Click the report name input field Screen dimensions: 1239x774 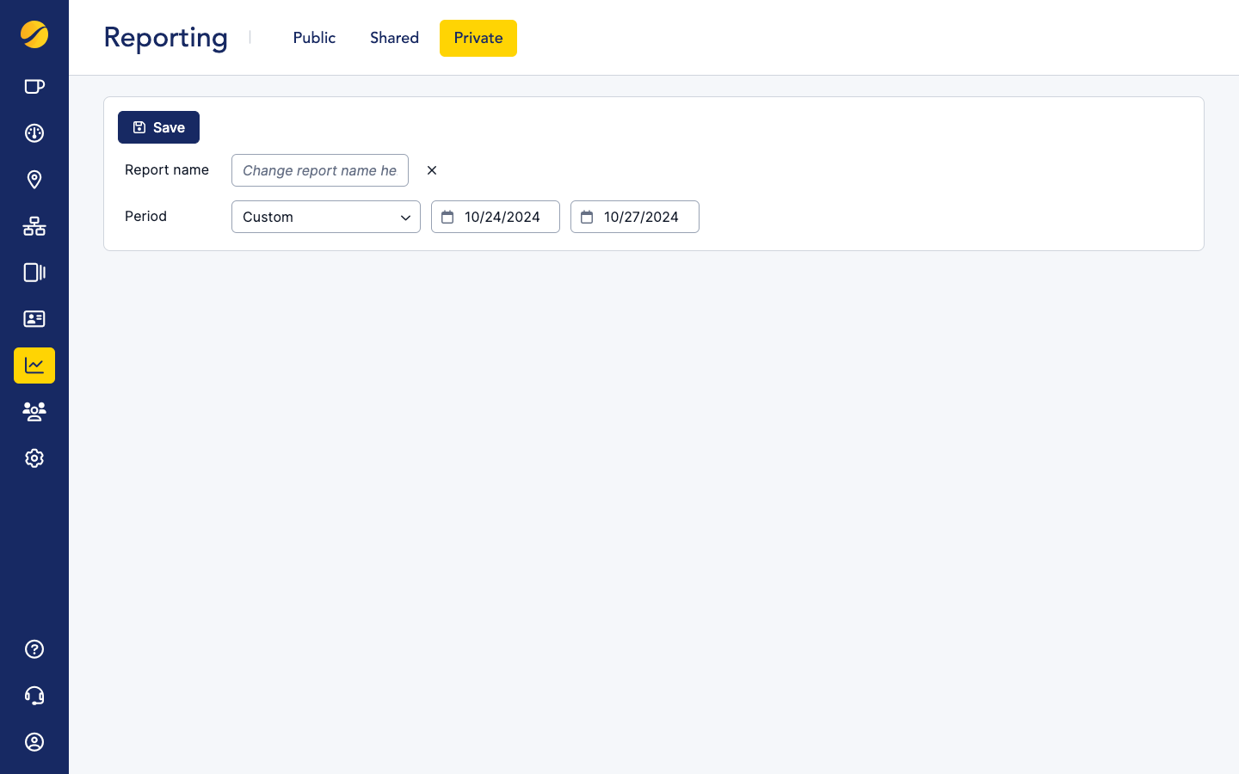click(x=319, y=170)
